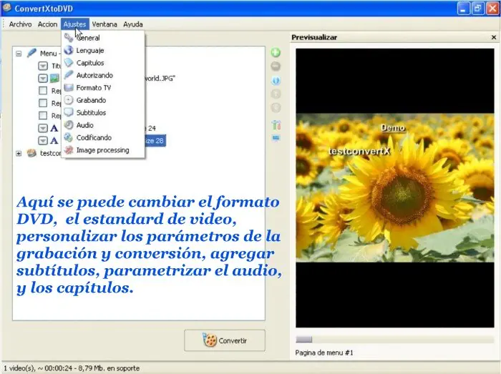The width and height of the screenshot is (501, 374).
Task: Open the Ventana menu
Action: (106, 24)
